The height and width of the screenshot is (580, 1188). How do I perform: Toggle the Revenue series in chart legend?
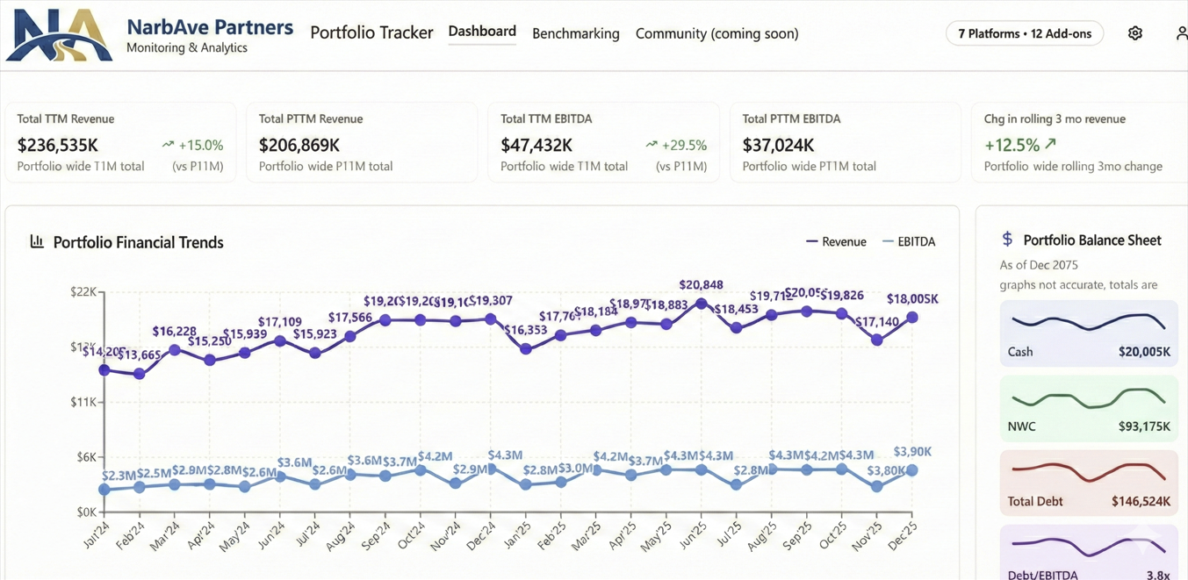pyautogui.click(x=836, y=241)
